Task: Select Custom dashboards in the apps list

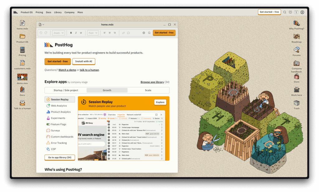Action: (x=60, y=137)
